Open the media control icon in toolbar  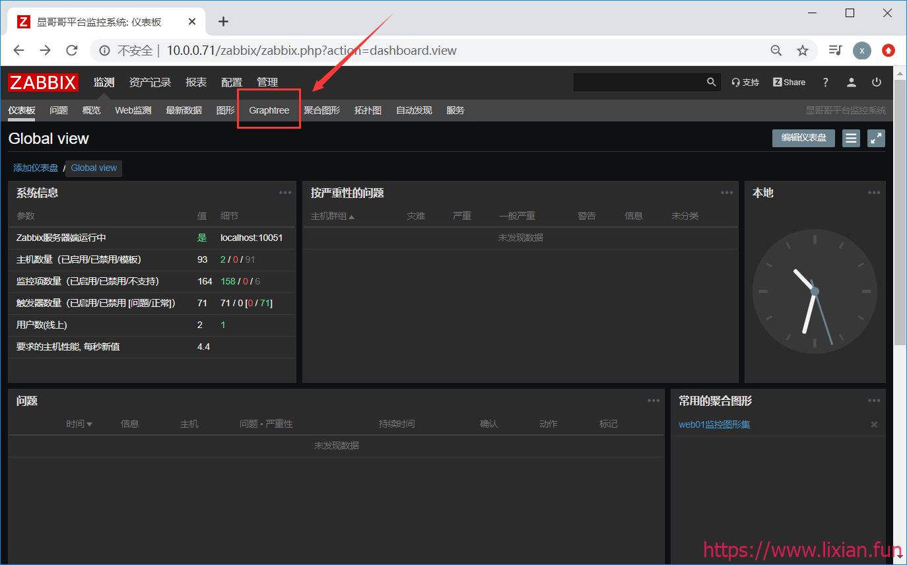(x=835, y=50)
